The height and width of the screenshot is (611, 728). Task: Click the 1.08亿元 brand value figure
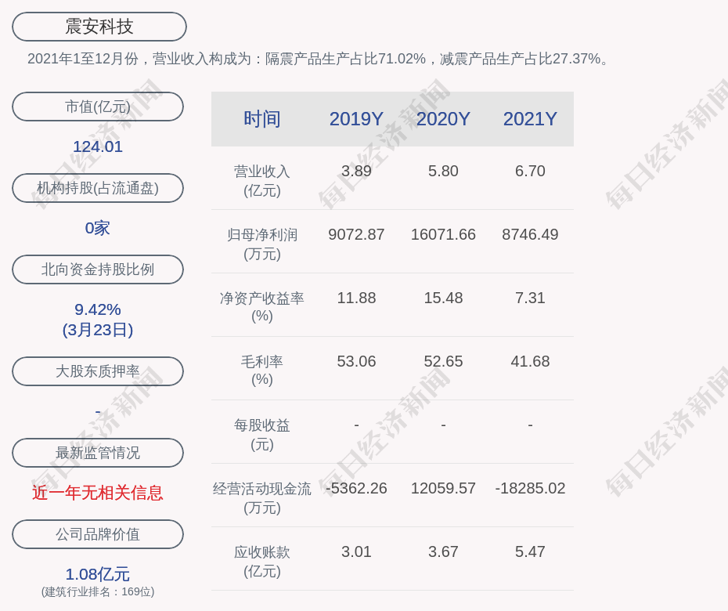point(98,574)
